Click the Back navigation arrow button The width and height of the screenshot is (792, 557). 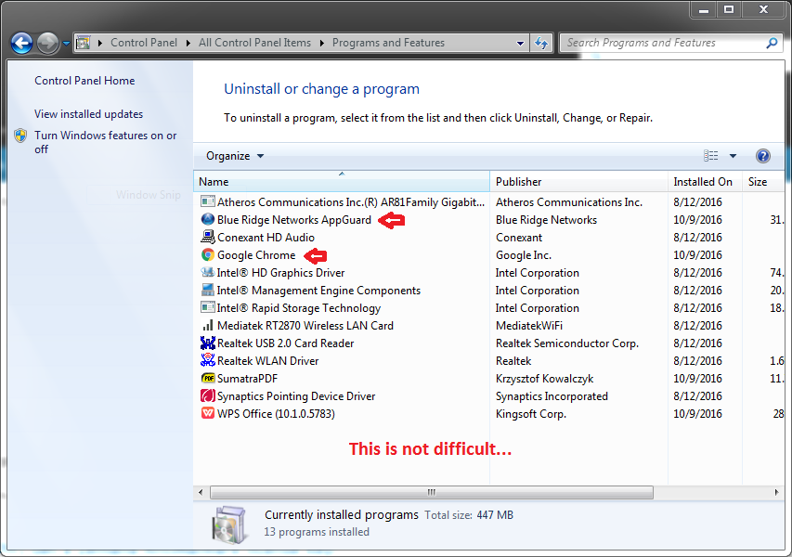pos(21,44)
